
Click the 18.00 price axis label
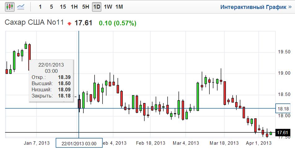point(284,115)
